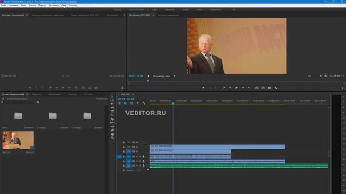The image size is (346, 194).
Task: Select green audio clip on track A3
Action: (x=239, y=165)
